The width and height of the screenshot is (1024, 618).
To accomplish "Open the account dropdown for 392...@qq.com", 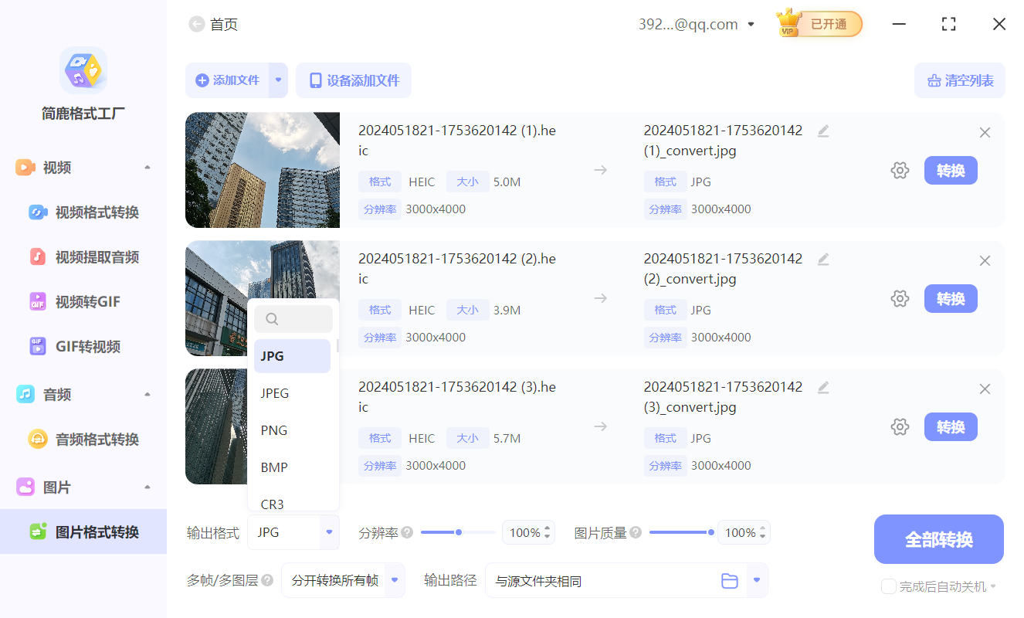I will (x=750, y=24).
